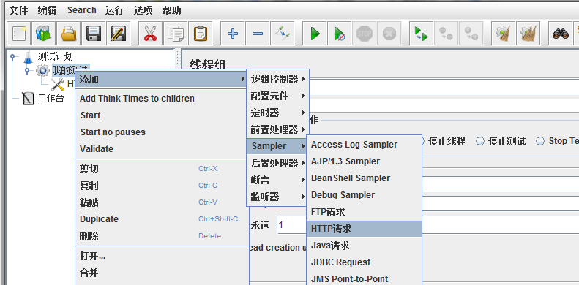
Task: Click the Collapse All minus icon
Action: coord(258,34)
